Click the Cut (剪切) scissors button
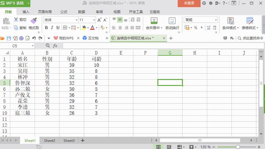265x149 pixels. pos(20,20)
